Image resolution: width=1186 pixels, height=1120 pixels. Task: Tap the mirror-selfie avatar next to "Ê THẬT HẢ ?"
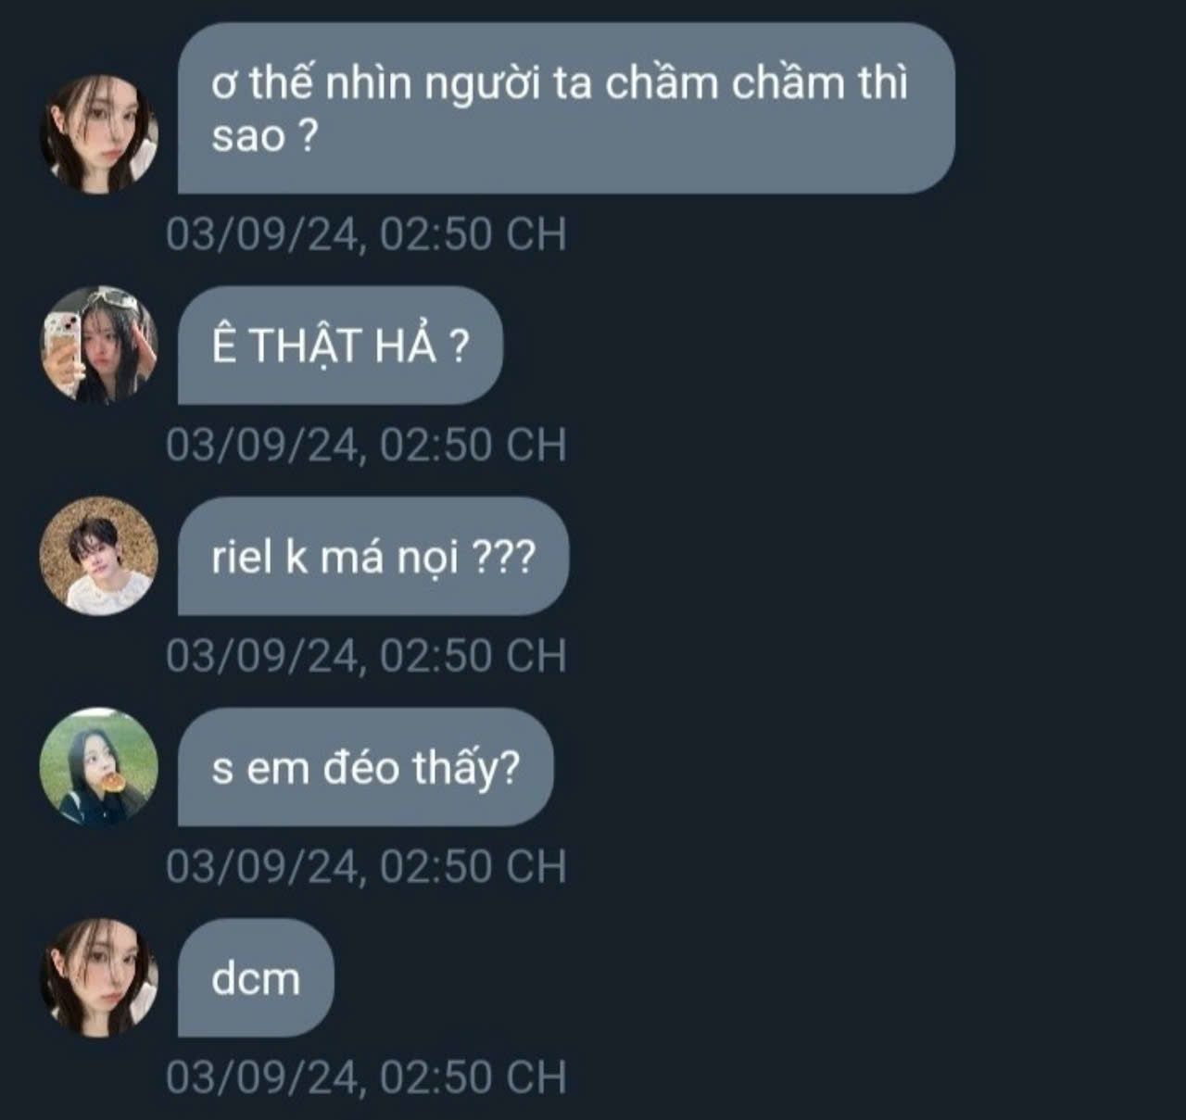[x=99, y=345]
